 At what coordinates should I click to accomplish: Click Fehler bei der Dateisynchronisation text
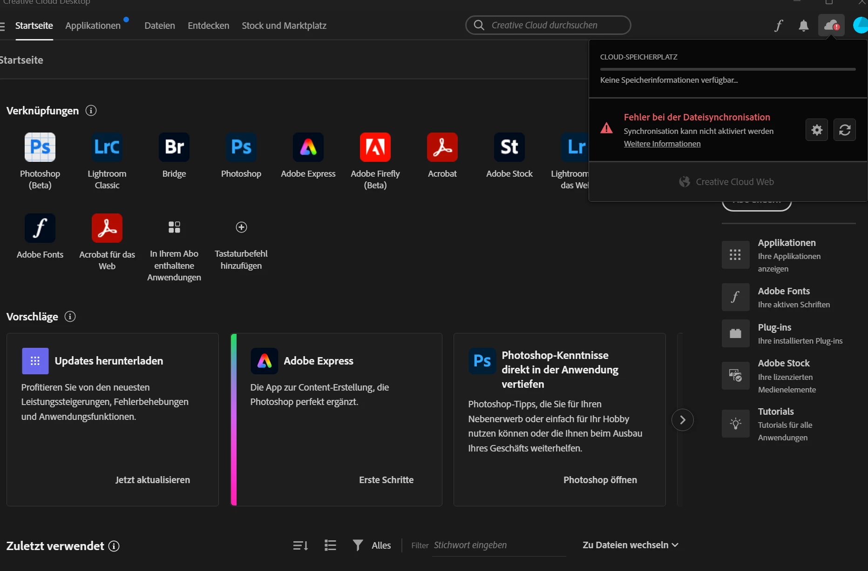click(x=697, y=117)
